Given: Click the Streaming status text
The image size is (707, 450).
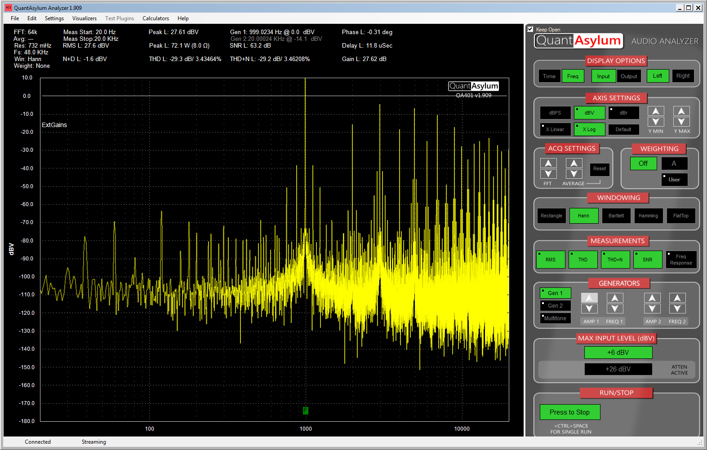Looking at the screenshot, I should click(94, 442).
